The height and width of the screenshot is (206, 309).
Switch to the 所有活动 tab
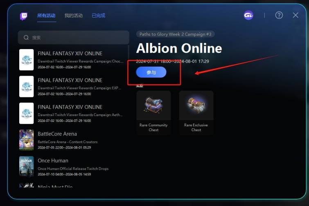(46, 16)
